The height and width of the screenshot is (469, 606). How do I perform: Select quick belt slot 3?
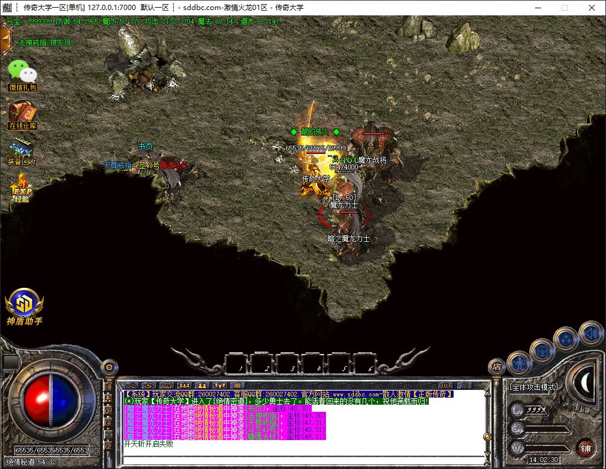click(288, 364)
